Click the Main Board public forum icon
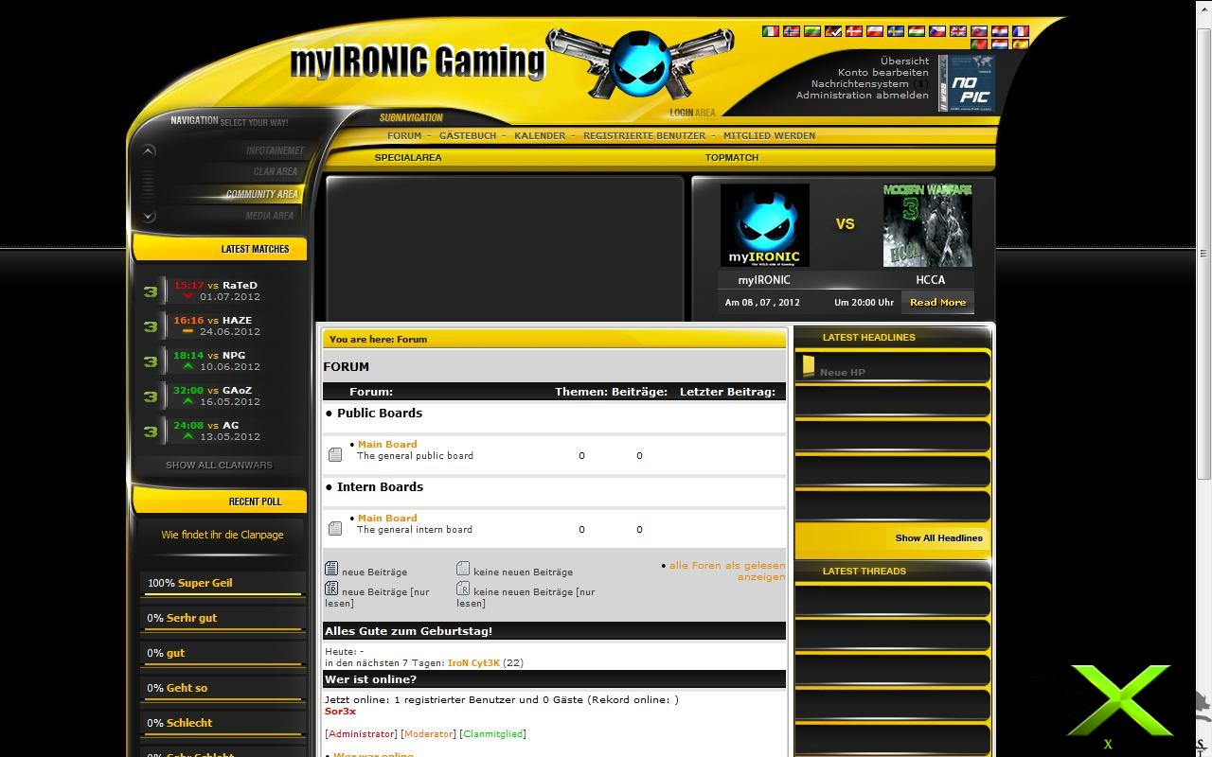Image resolution: width=1212 pixels, height=757 pixels. pos(334,455)
